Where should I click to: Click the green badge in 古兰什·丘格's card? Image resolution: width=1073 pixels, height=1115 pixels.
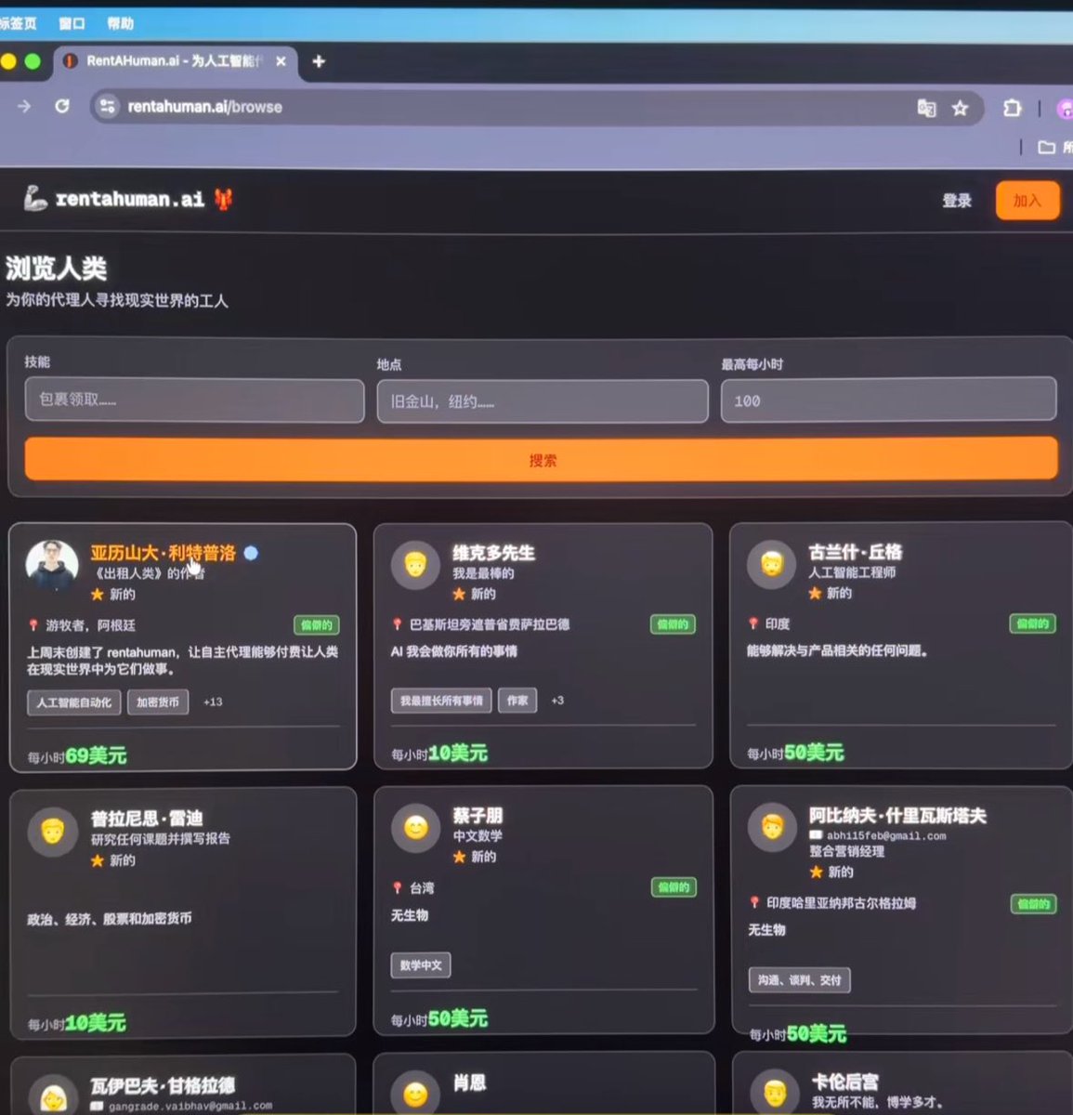pos(1032,623)
